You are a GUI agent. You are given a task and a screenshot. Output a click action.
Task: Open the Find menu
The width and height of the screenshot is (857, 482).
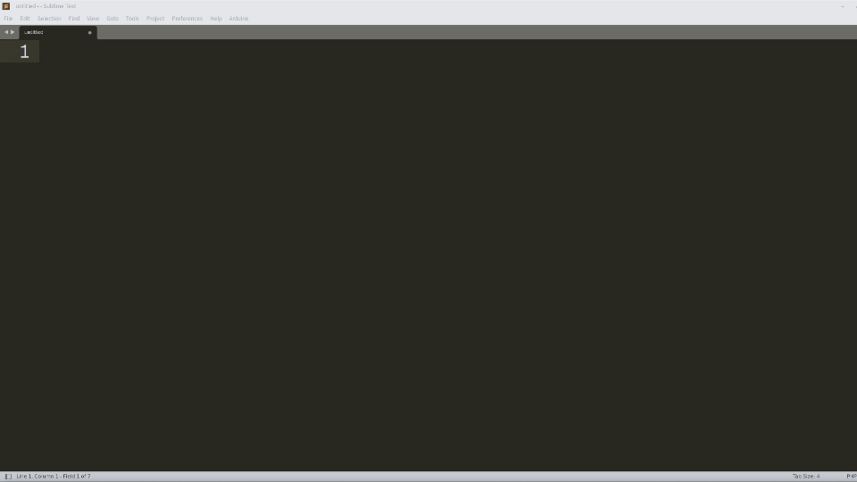point(74,19)
